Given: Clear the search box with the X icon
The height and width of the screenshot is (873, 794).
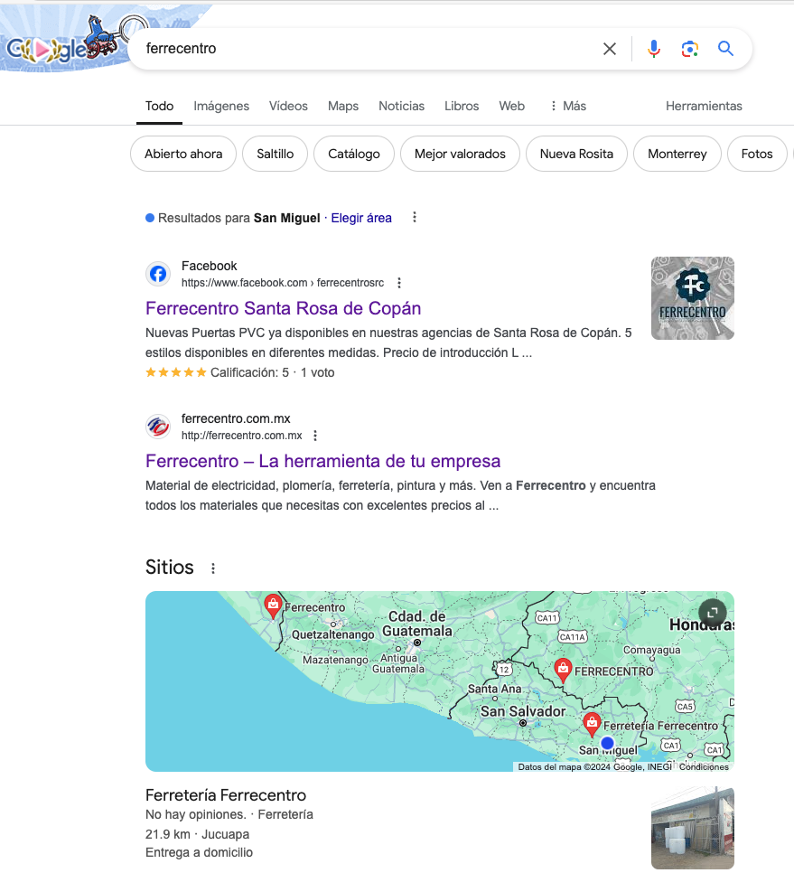Looking at the screenshot, I should click(609, 49).
